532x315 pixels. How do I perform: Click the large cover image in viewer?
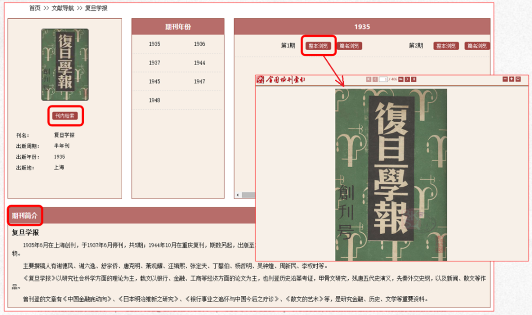(x=391, y=175)
